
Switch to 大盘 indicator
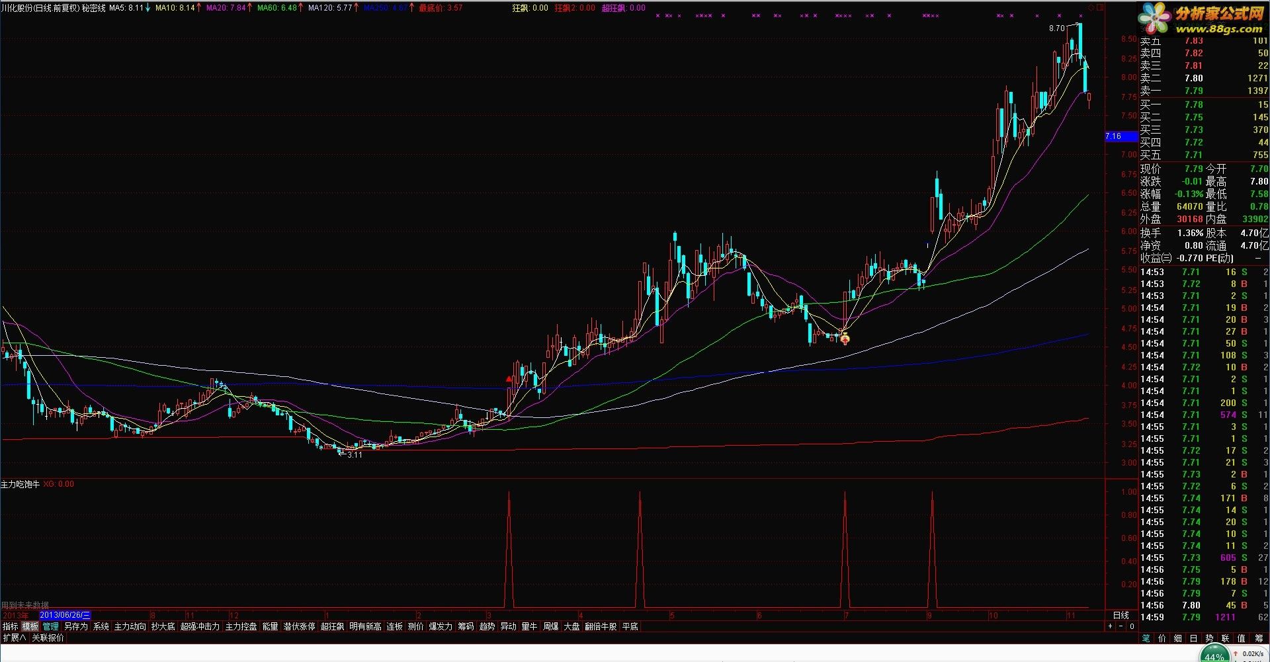click(x=571, y=626)
